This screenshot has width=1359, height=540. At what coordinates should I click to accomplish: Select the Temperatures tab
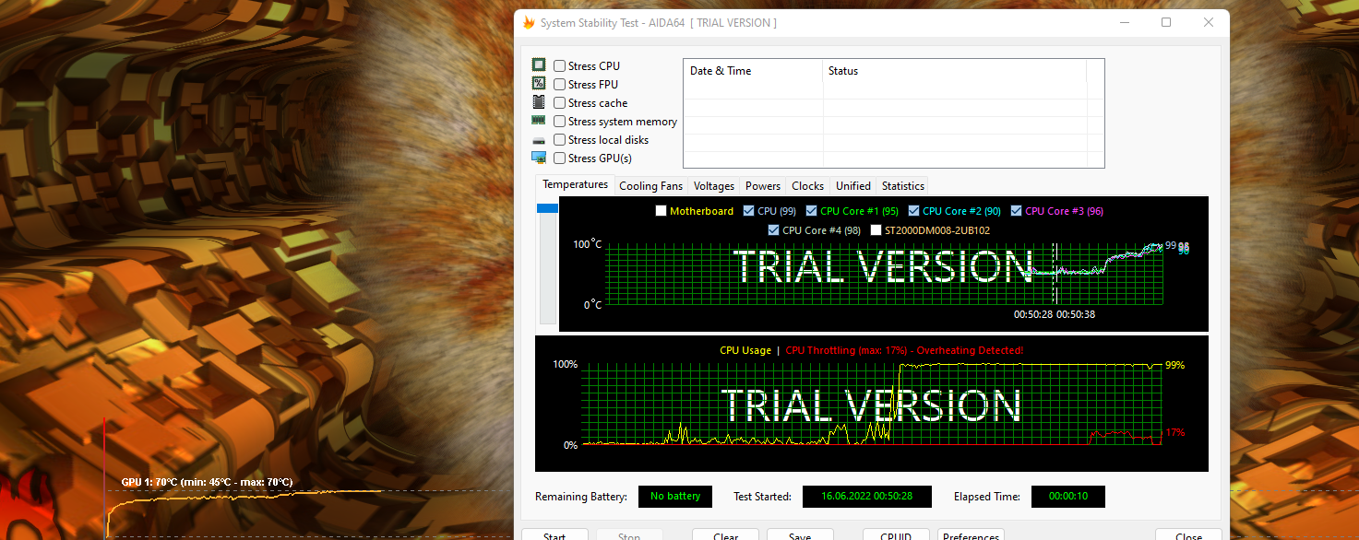tap(575, 185)
